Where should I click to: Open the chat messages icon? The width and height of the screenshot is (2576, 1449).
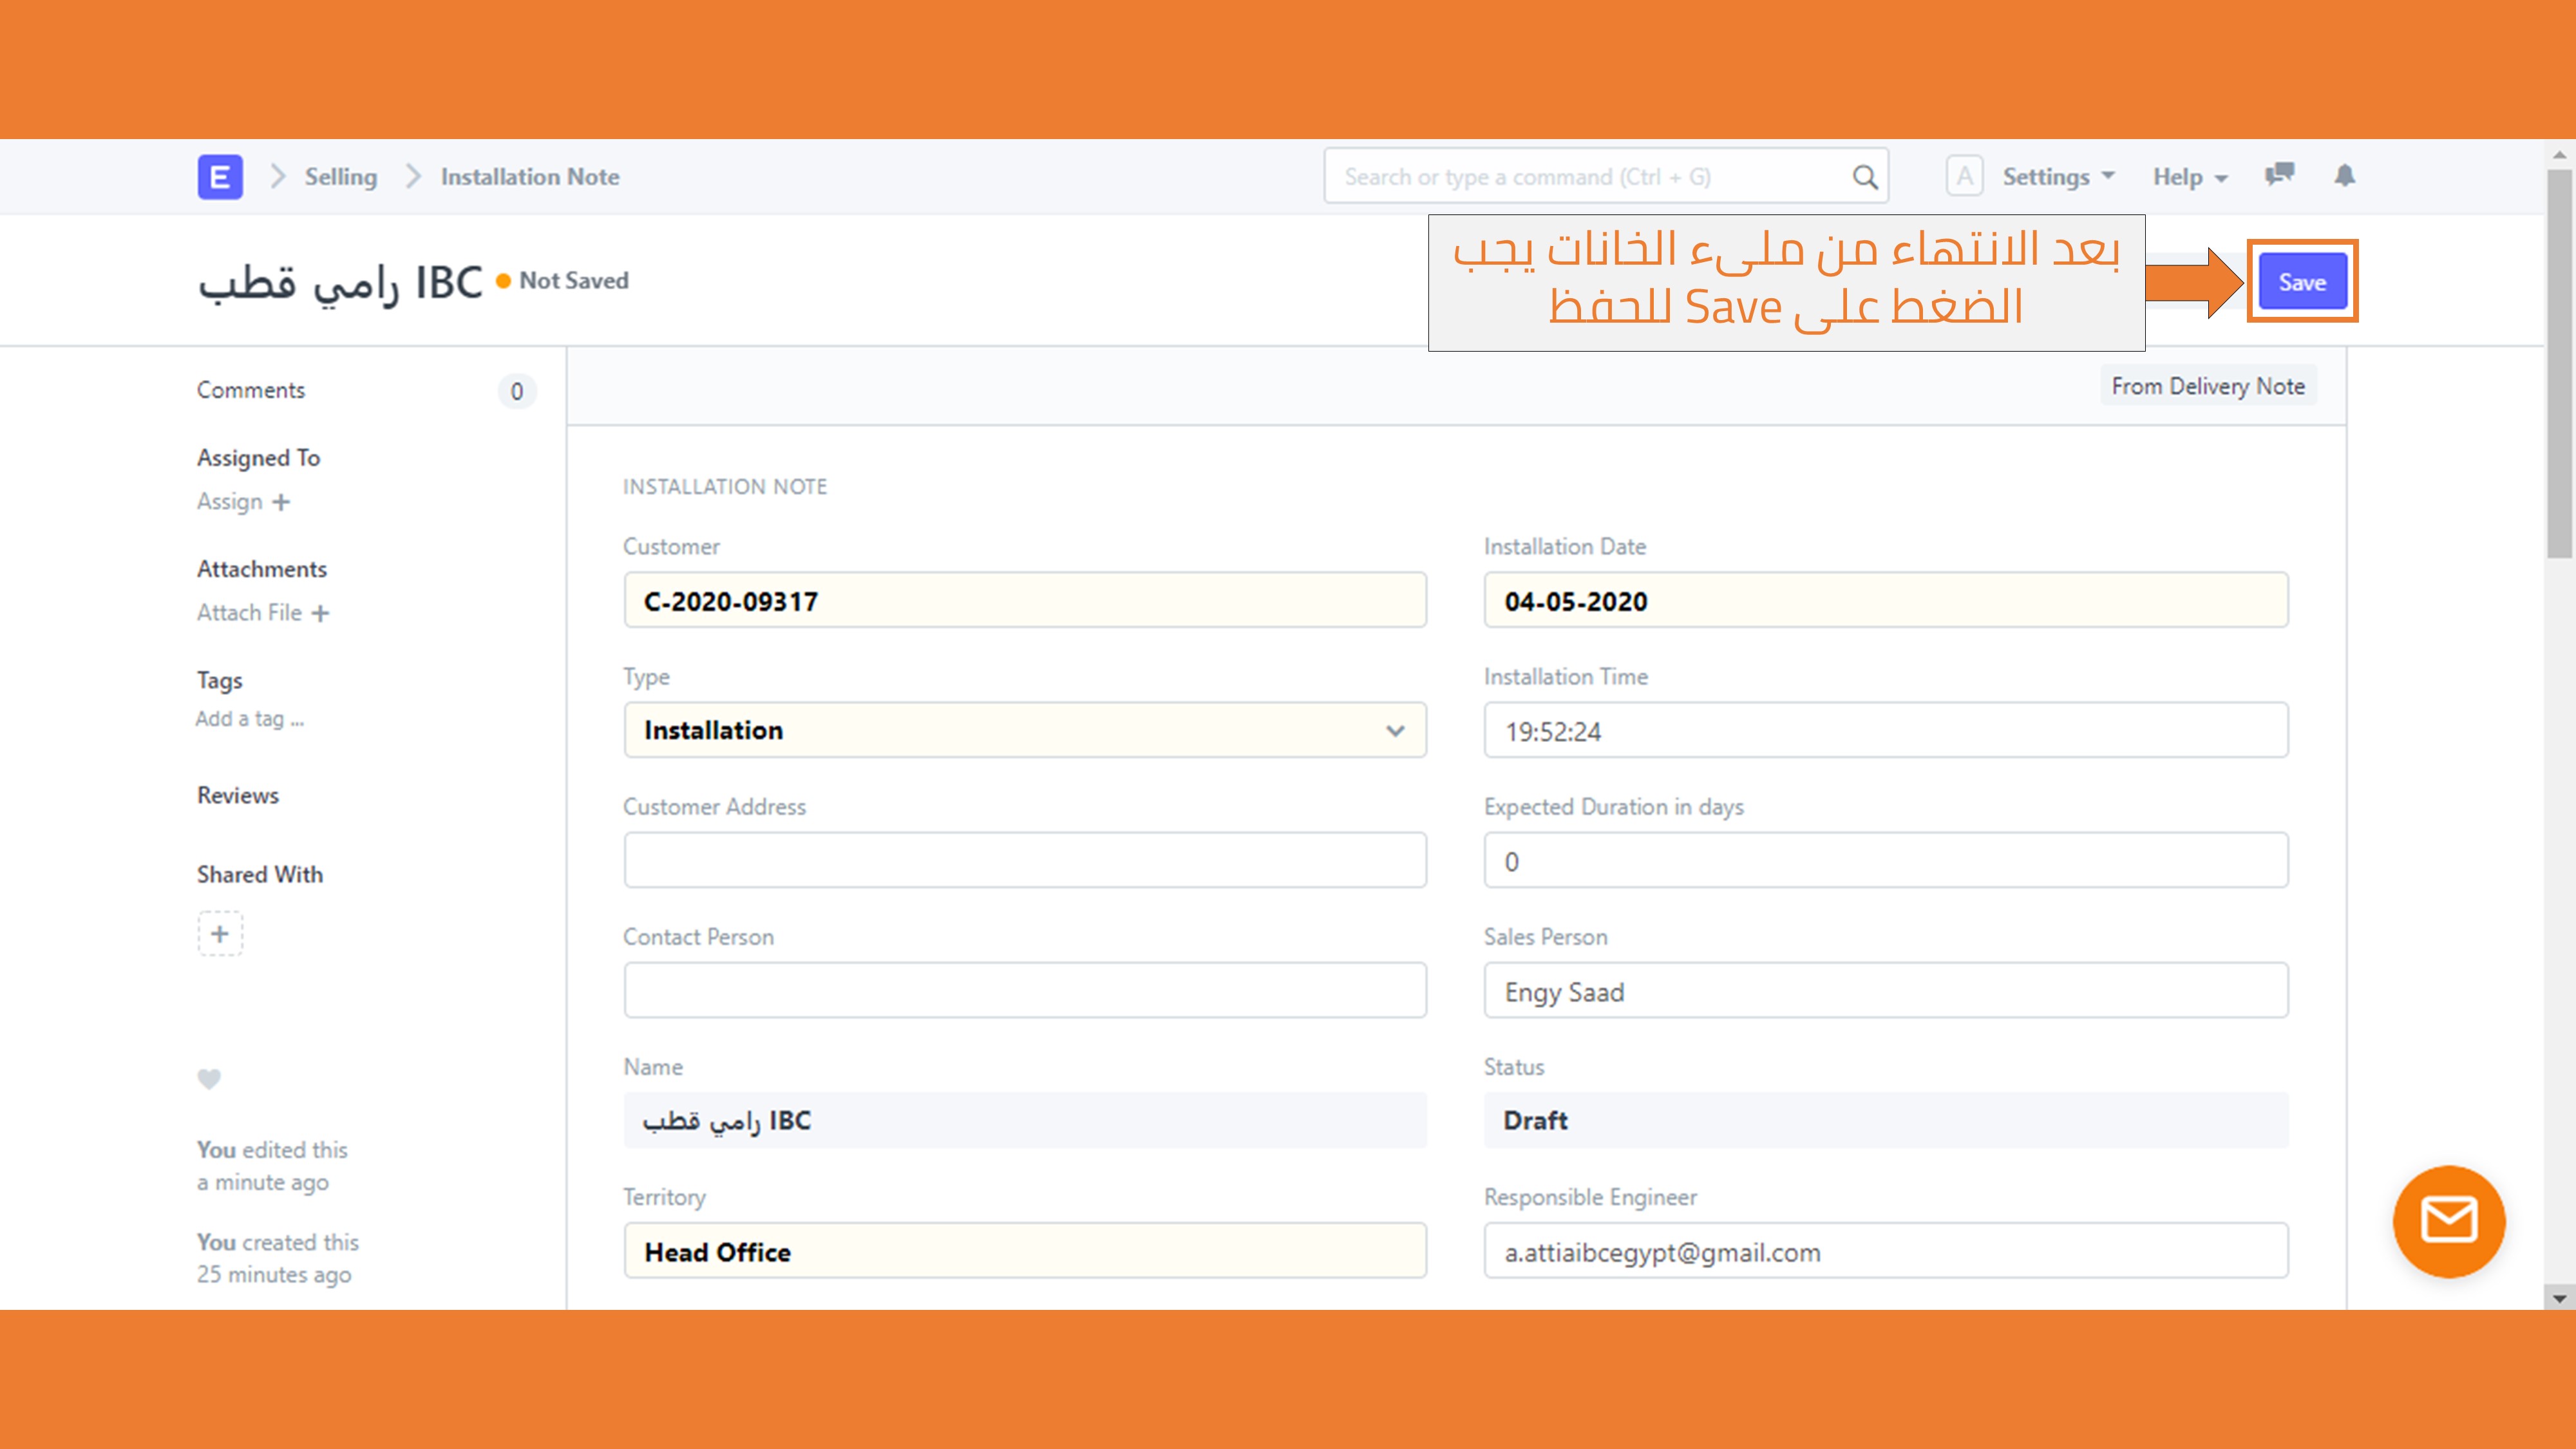[2279, 175]
